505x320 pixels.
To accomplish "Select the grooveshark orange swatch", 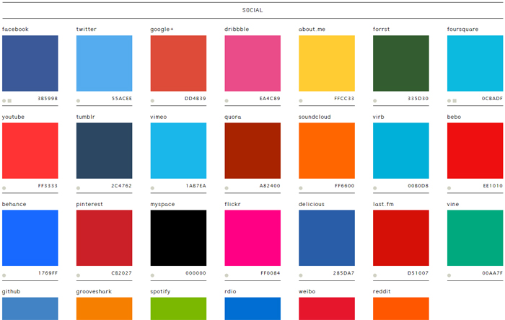I will 105,308.
